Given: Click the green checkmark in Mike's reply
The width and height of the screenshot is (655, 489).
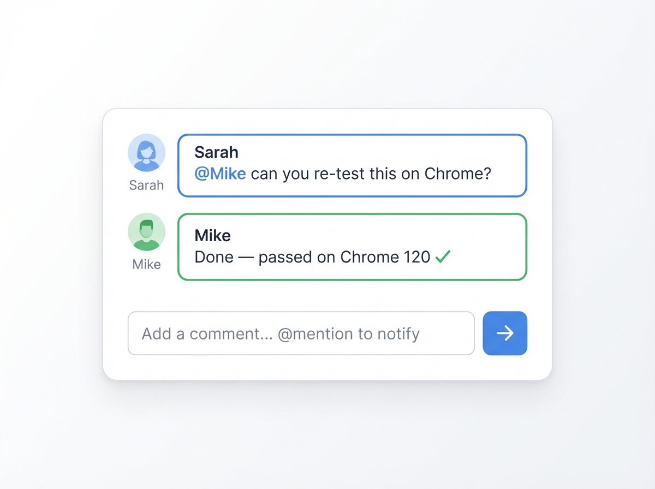Looking at the screenshot, I should click(x=443, y=257).
